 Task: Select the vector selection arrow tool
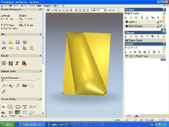[3, 107]
